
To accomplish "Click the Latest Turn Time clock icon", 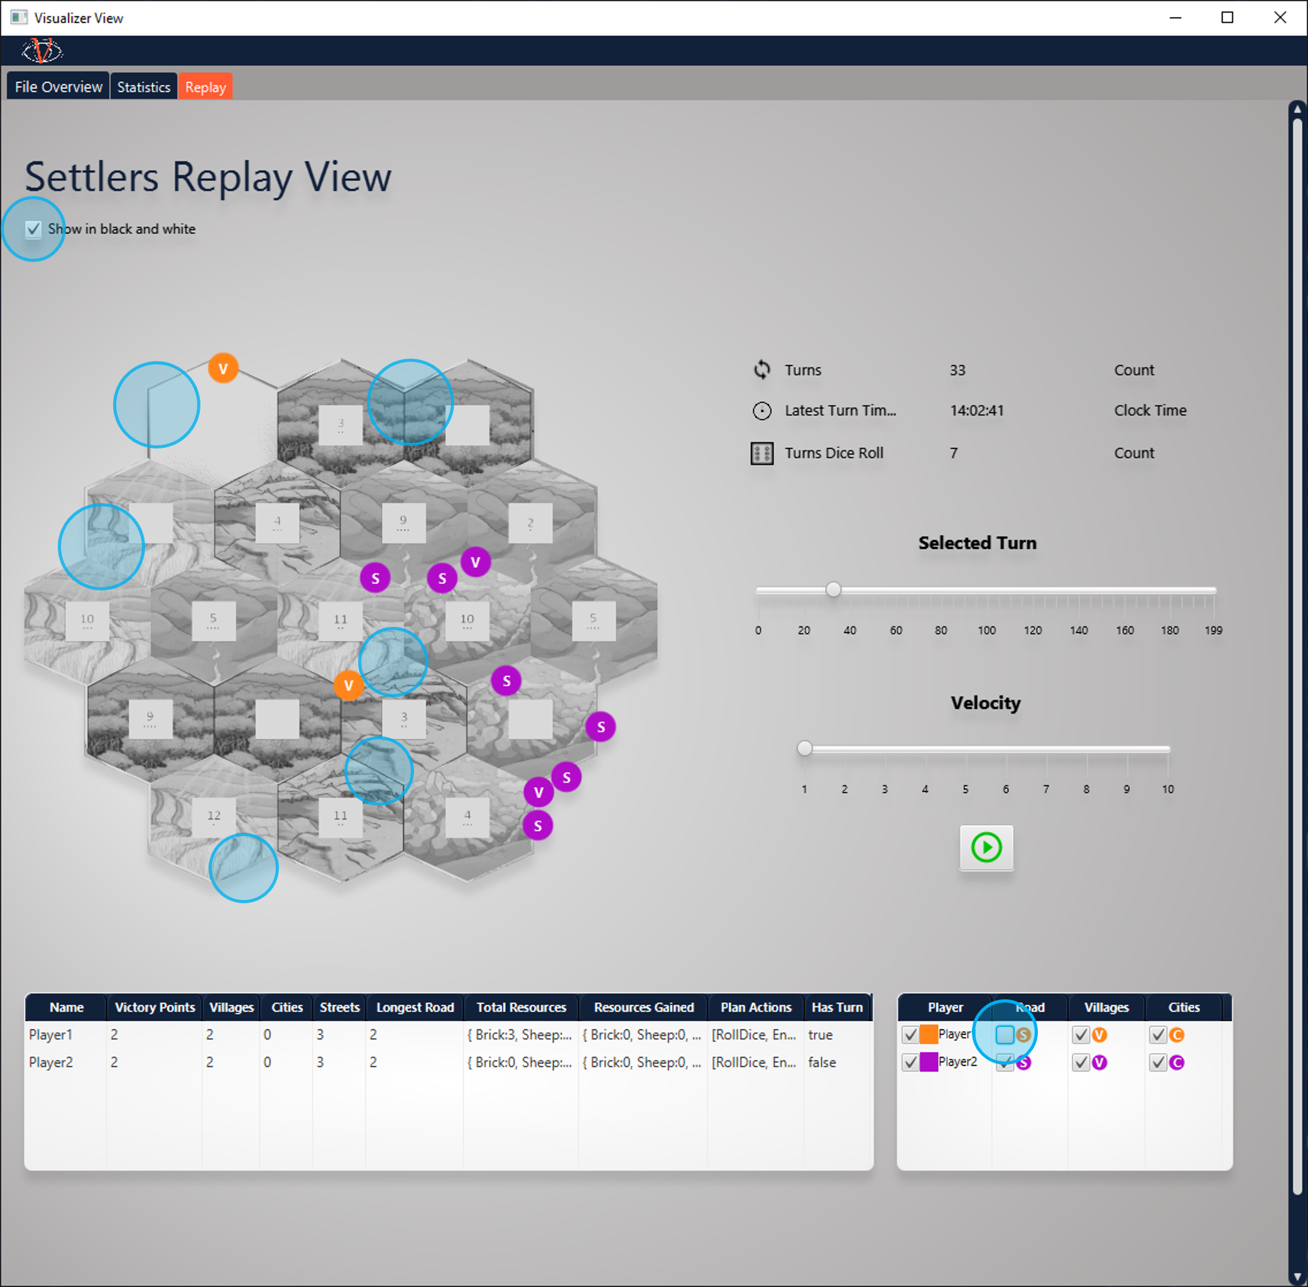I will pos(762,411).
